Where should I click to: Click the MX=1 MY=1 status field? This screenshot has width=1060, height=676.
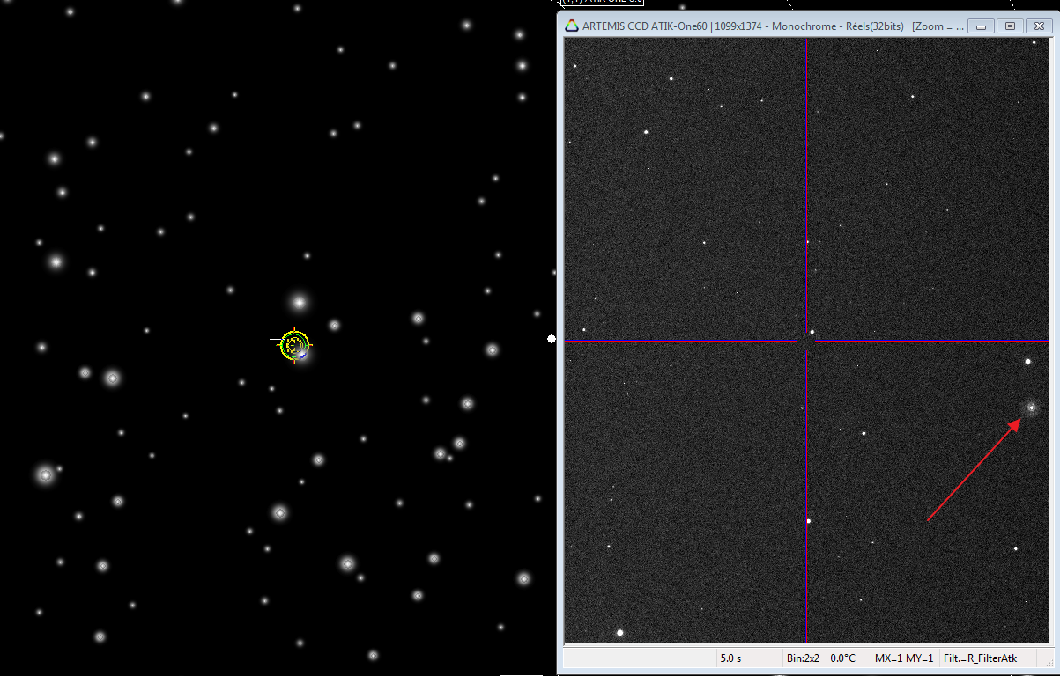tap(903, 658)
